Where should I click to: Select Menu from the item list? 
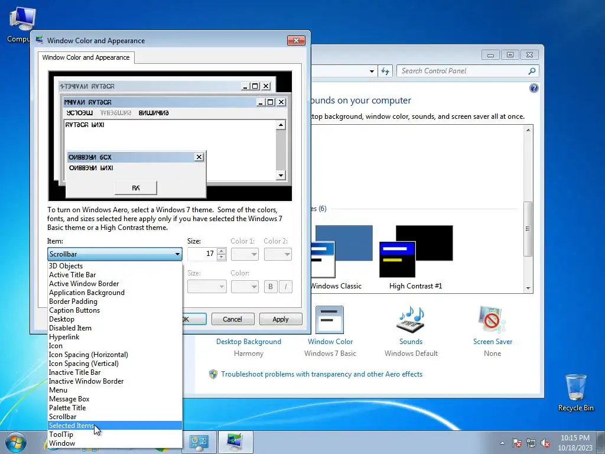click(x=115, y=390)
